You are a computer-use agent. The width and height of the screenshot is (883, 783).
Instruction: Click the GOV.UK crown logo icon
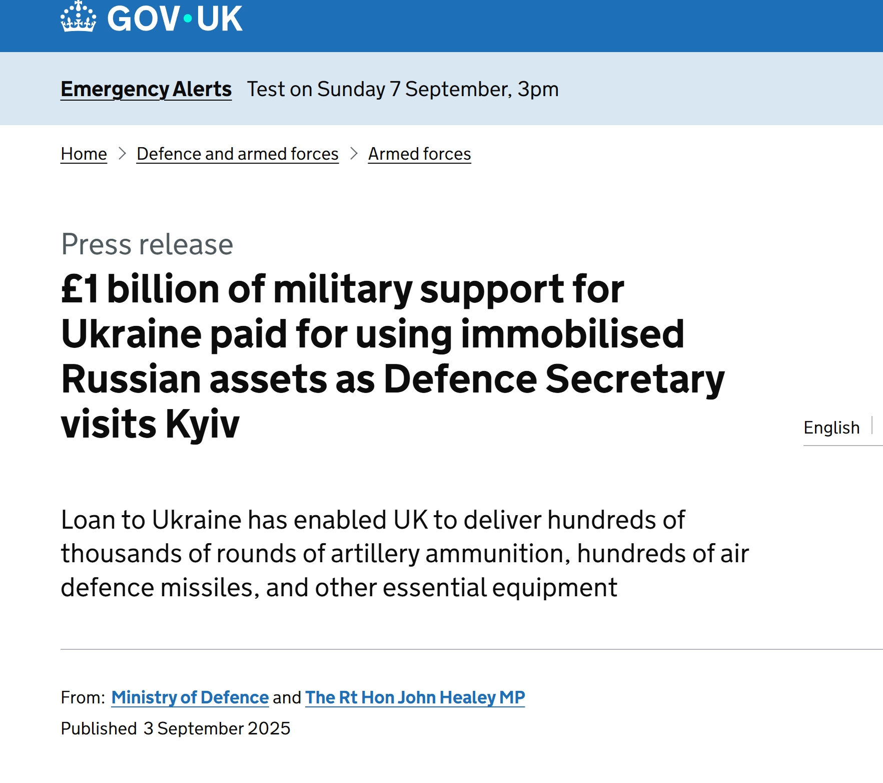click(78, 17)
